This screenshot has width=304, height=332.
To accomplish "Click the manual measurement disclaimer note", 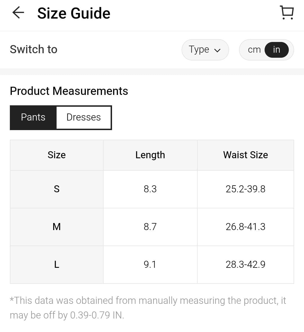I will tap(148, 308).
